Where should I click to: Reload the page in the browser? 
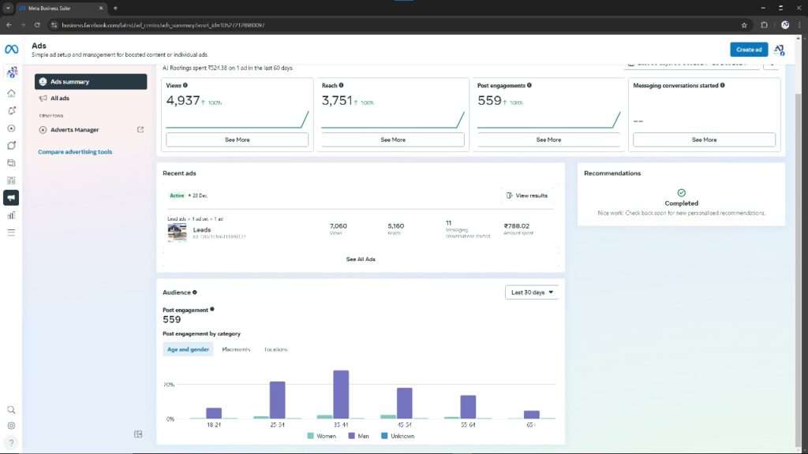(37, 24)
